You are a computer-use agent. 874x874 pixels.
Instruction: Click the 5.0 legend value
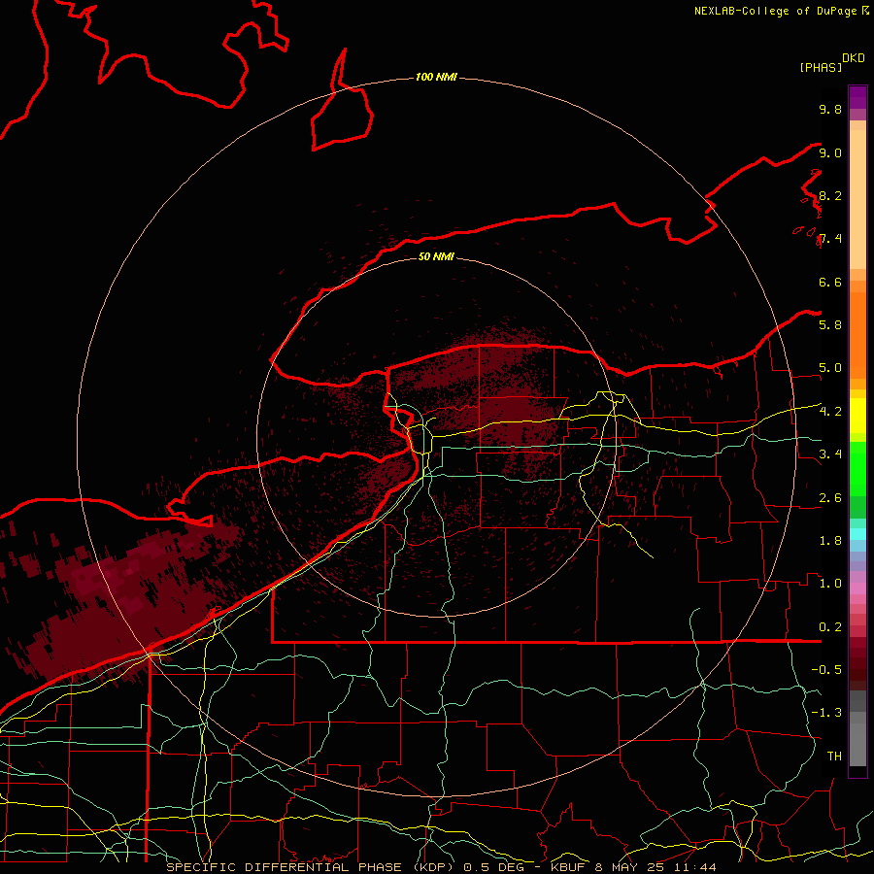point(830,368)
